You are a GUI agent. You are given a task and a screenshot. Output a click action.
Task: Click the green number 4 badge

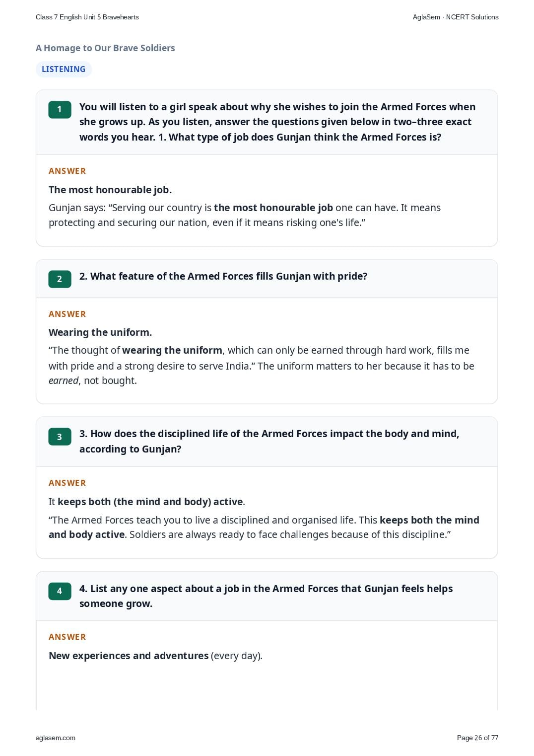[60, 591]
